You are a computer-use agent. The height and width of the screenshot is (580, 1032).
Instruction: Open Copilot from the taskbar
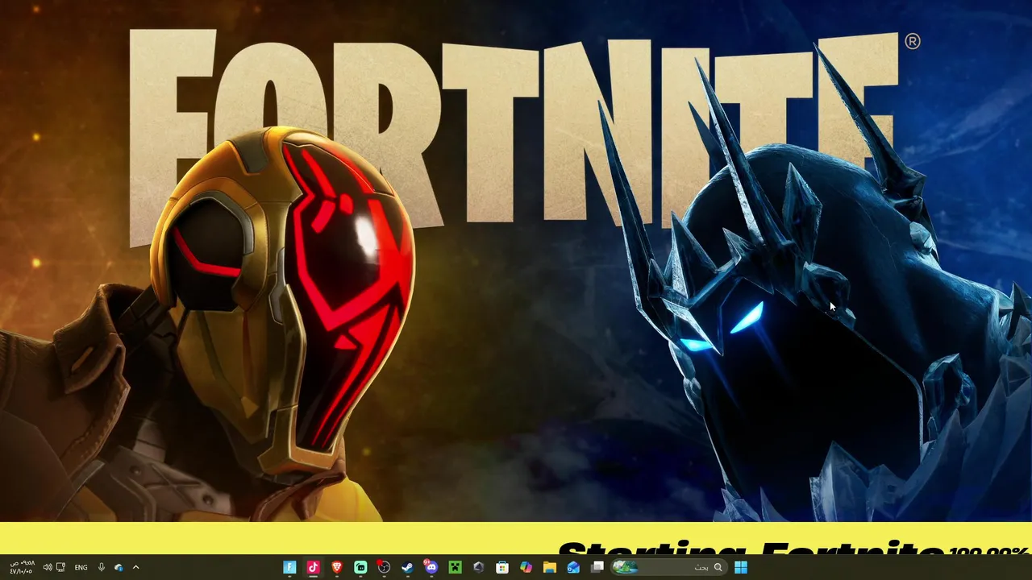(x=526, y=567)
